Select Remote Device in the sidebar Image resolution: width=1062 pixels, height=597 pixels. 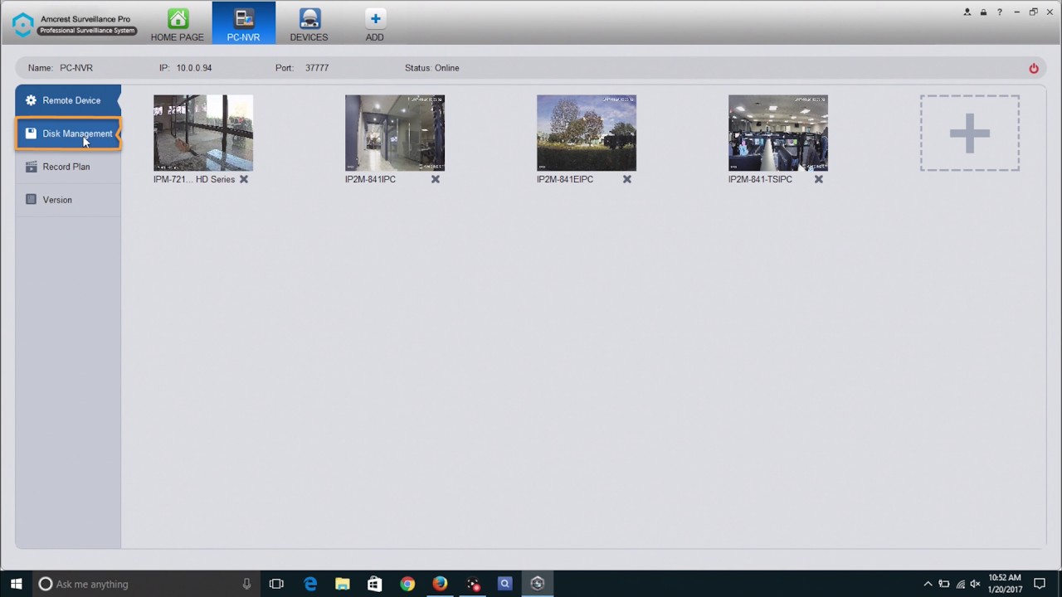pyautogui.click(x=68, y=100)
